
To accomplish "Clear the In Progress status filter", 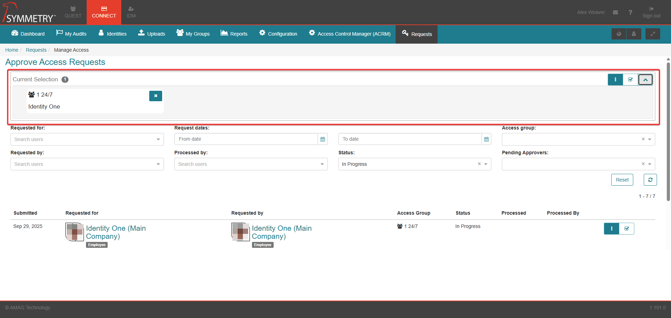I will (x=479, y=164).
